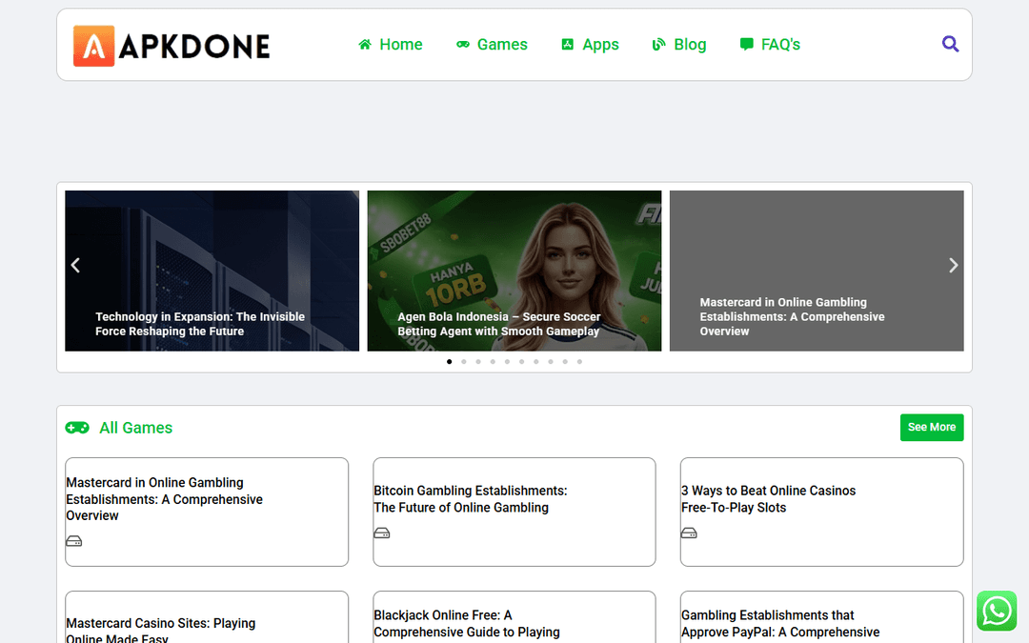Click the See More button
1029x643 pixels.
pyautogui.click(x=932, y=427)
